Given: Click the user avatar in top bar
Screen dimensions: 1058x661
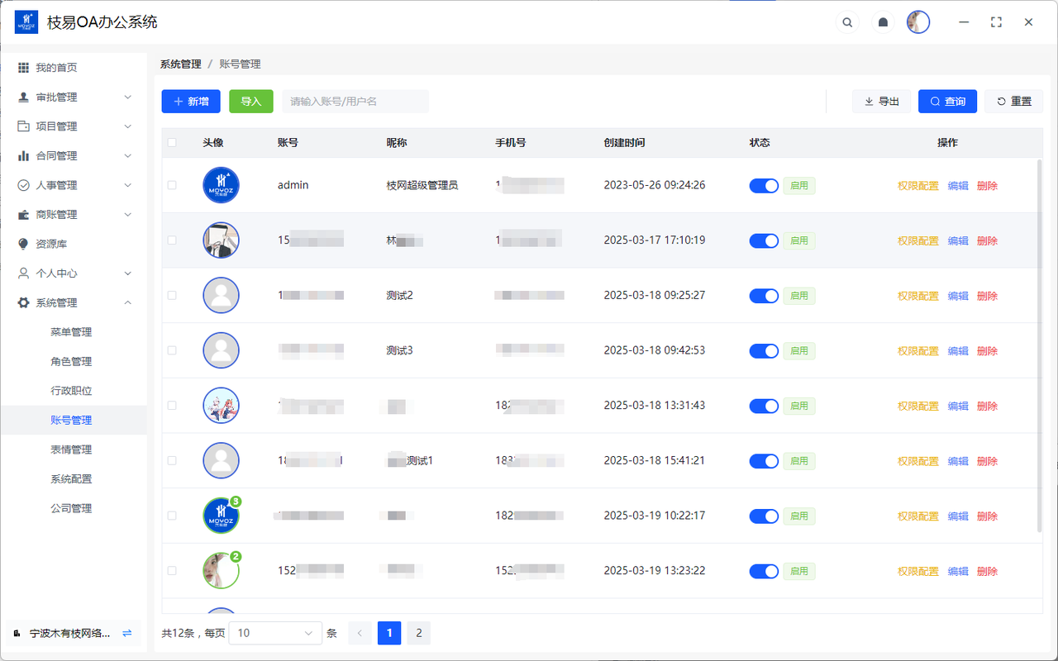Looking at the screenshot, I should pyautogui.click(x=917, y=22).
